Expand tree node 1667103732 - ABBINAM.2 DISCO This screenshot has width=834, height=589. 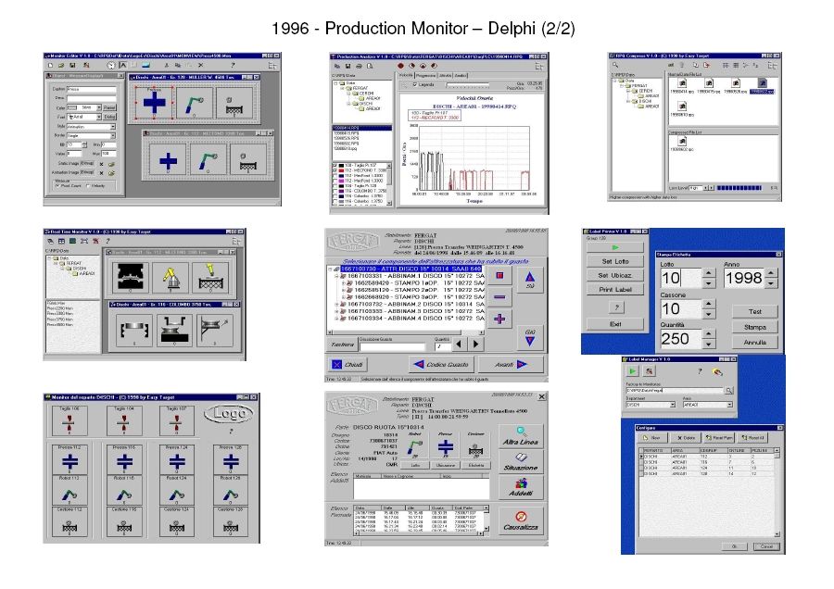point(336,304)
